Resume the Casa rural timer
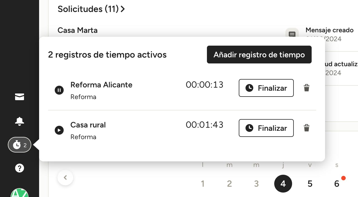The image size is (358, 197). (x=59, y=130)
